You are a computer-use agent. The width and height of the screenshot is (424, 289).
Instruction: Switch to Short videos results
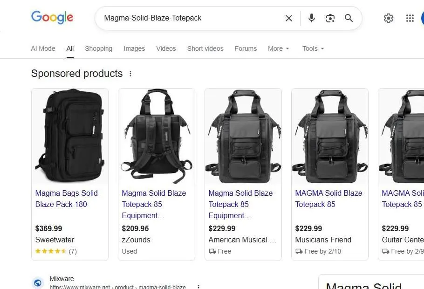[x=205, y=48]
